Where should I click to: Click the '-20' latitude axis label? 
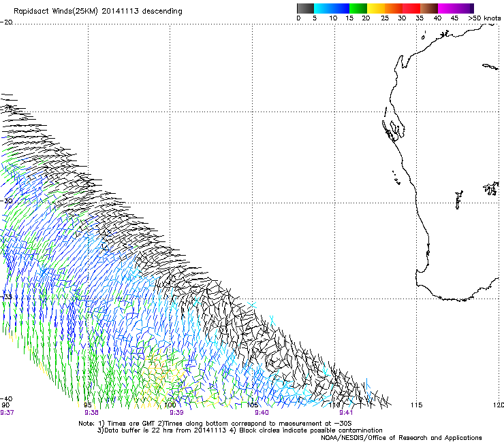click(6, 22)
